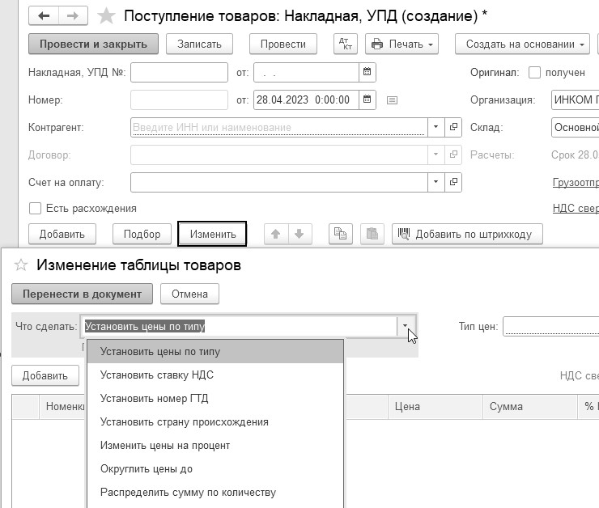
Task: Click the Провести button
Action: (283, 44)
